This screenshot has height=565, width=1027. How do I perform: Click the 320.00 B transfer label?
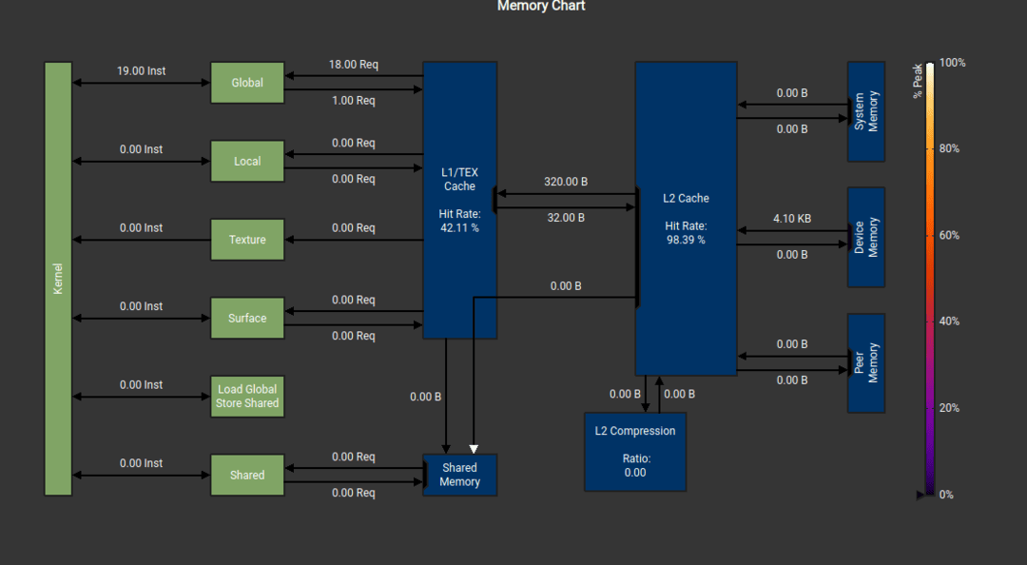point(566,182)
